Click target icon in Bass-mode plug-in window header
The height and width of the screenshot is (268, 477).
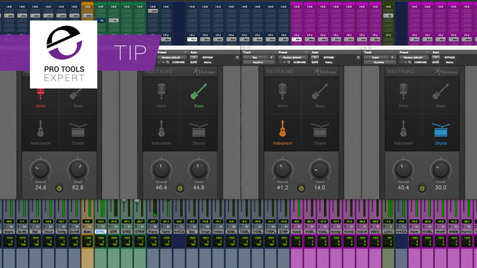coord(237,57)
